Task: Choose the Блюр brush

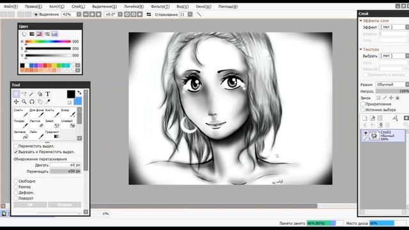Action: point(68,113)
